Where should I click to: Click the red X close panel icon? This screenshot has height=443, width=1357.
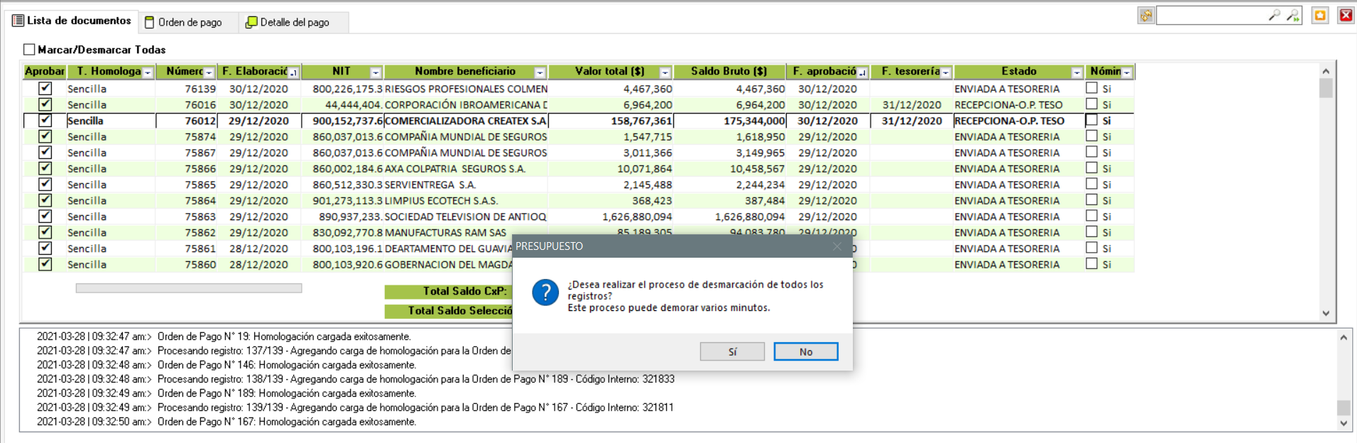[1346, 16]
